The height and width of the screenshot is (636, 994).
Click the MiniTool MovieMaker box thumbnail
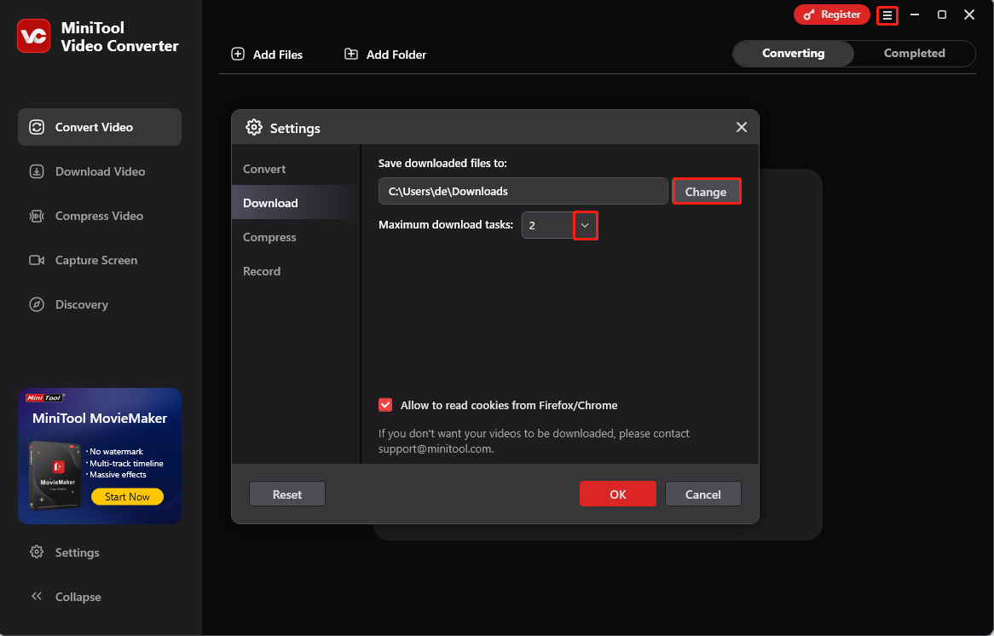(x=54, y=475)
